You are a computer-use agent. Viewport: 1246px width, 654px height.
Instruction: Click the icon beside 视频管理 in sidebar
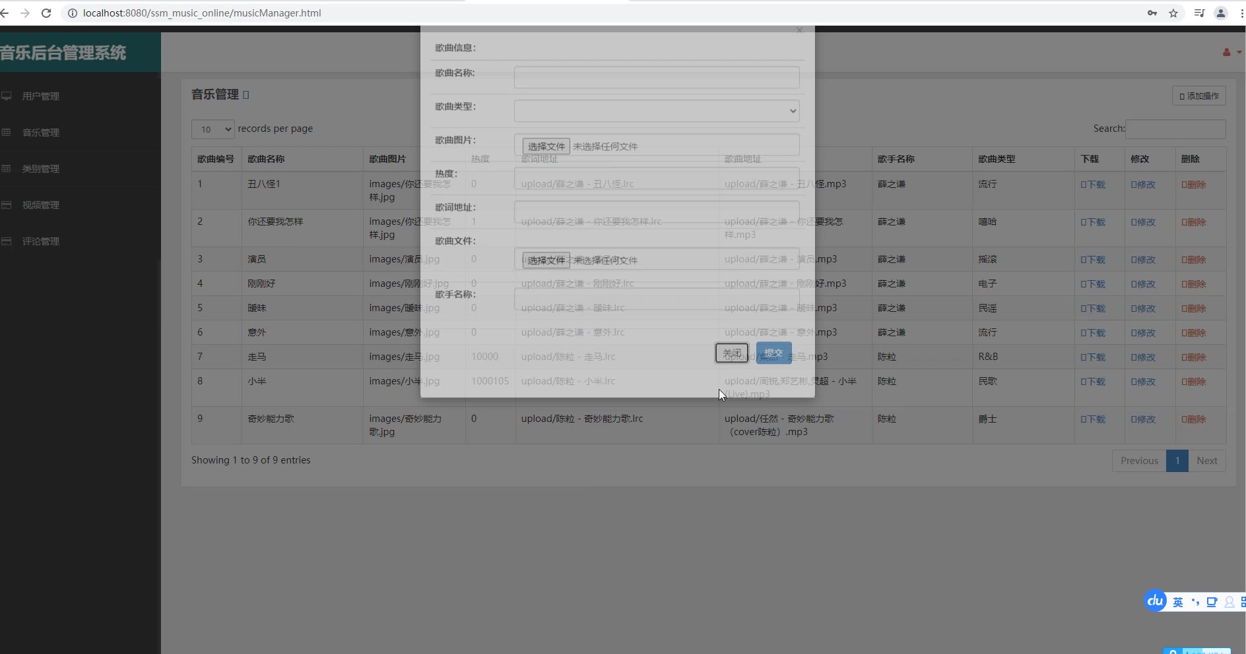click(x=7, y=204)
